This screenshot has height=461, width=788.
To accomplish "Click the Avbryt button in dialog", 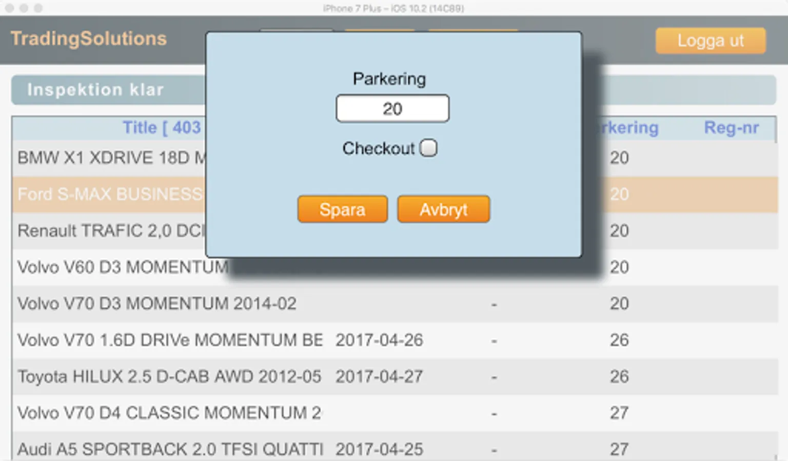I will [x=443, y=209].
